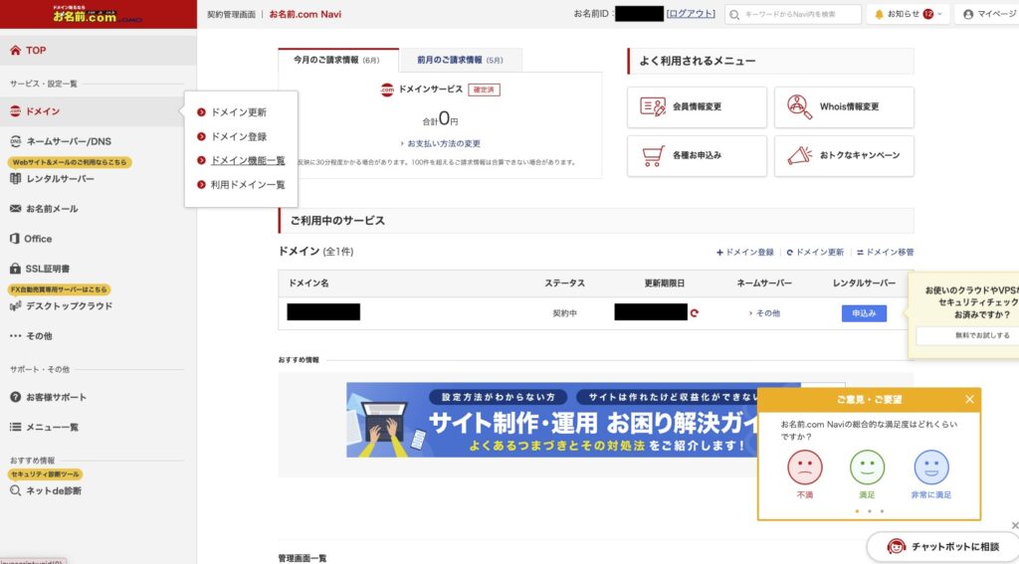Choose 利用ドメイン一覧 from flyout menu
Screen dimensions: 1019x564
pyautogui.click(x=248, y=185)
